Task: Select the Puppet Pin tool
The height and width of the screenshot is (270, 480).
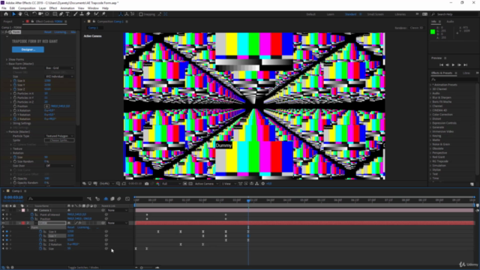Action: pyautogui.click(x=103, y=14)
